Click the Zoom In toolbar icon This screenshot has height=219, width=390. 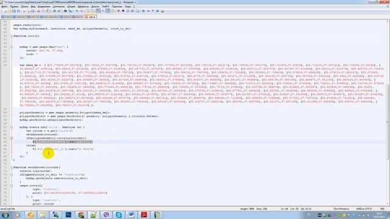tap(77, 11)
